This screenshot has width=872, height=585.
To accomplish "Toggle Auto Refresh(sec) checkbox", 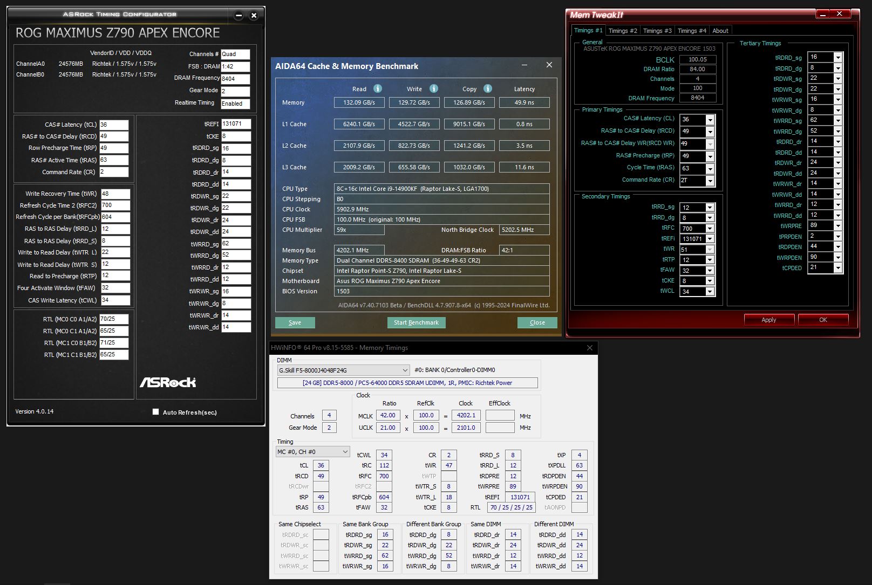I will coord(156,412).
